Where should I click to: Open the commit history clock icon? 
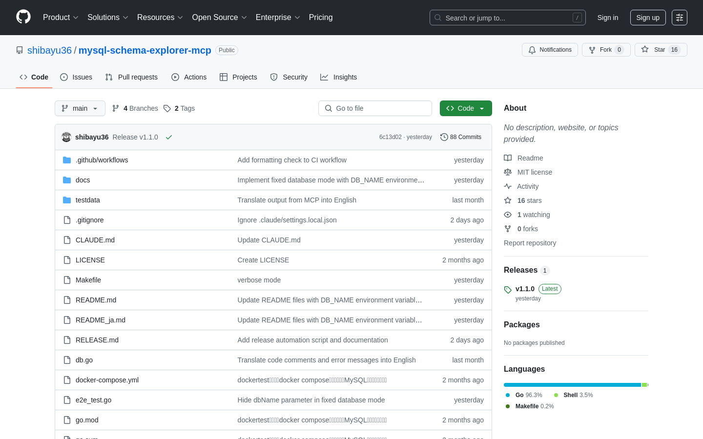click(444, 137)
